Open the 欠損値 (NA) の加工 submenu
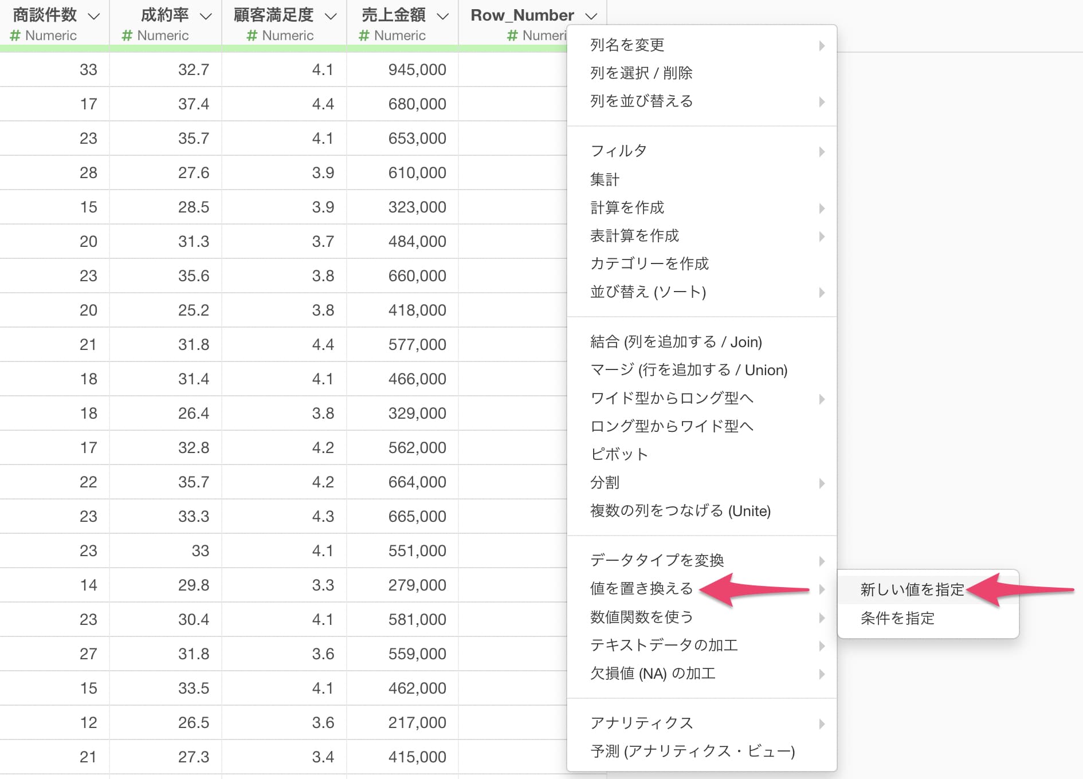 click(702, 673)
